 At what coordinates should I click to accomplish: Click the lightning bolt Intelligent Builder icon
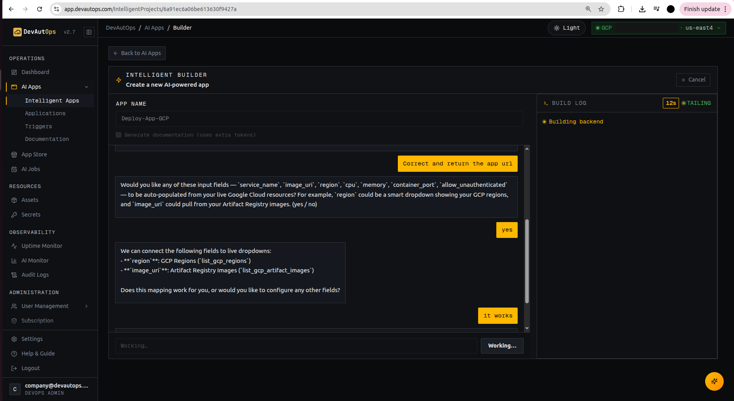119,80
